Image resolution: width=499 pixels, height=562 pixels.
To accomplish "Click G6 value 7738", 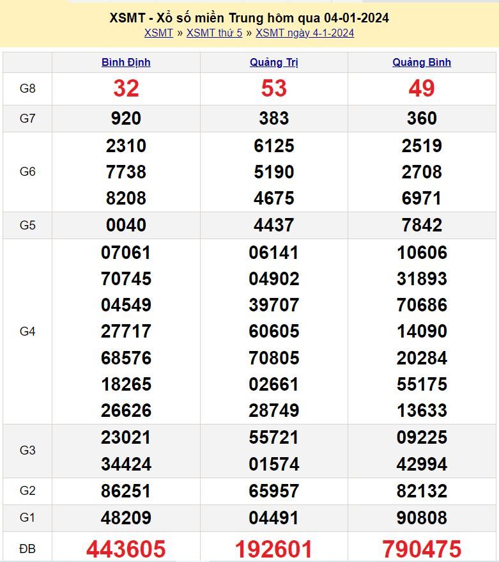I will [x=126, y=172].
